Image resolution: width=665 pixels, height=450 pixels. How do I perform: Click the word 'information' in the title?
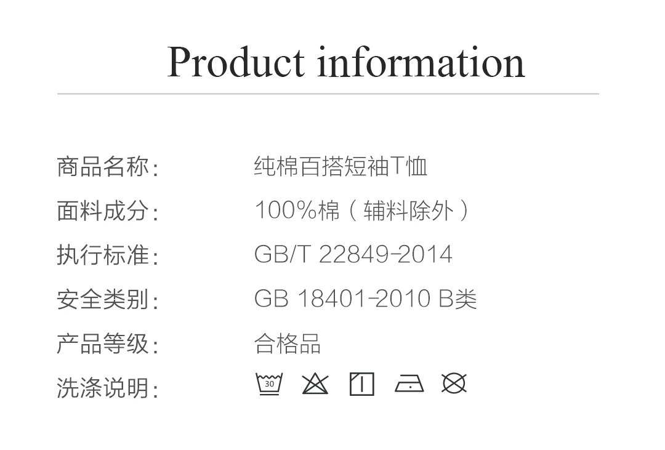[x=422, y=63]
